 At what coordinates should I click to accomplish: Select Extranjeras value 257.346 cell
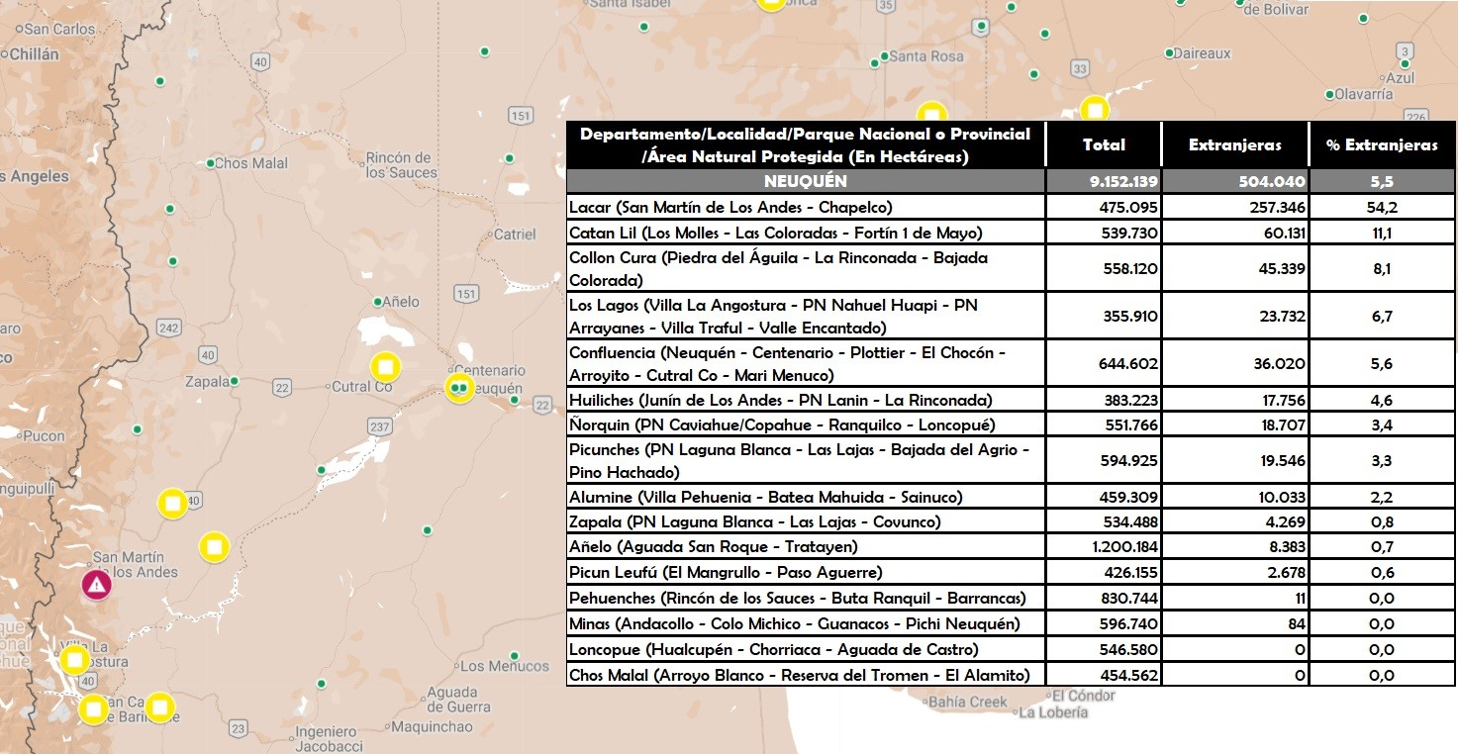pyautogui.click(x=1234, y=207)
